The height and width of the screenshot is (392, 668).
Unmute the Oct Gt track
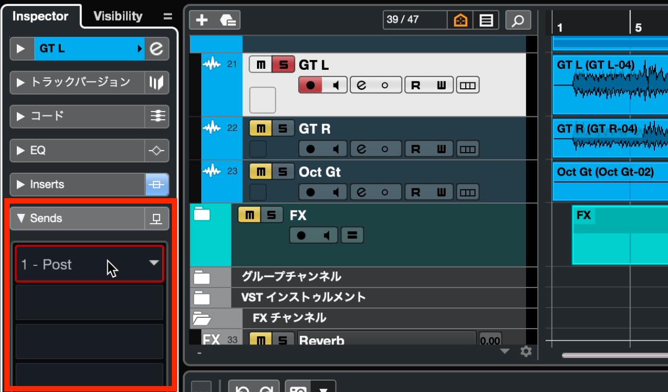[x=260, y=172]
